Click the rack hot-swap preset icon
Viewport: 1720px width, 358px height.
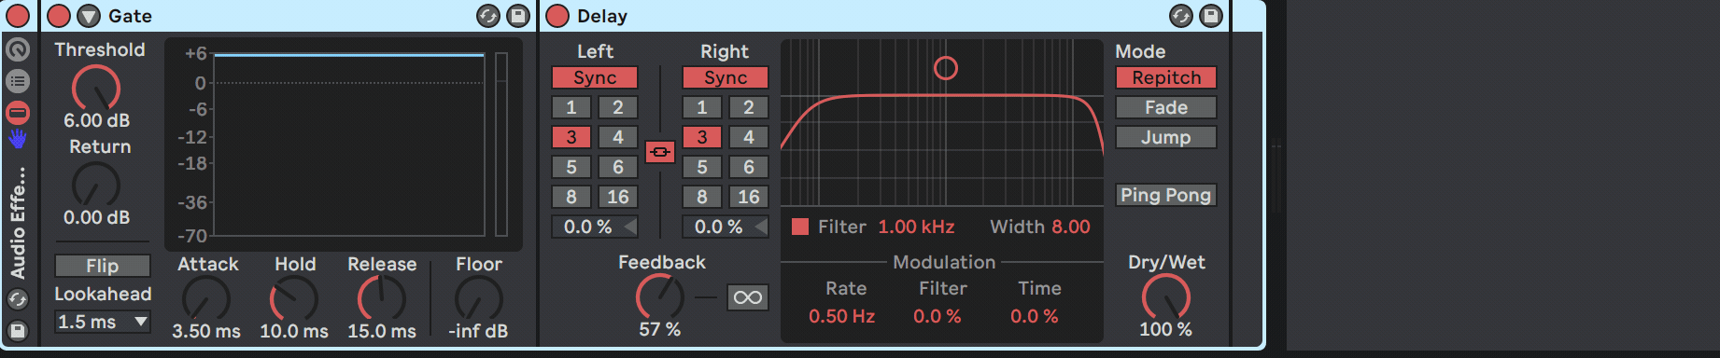click(18, 299)
